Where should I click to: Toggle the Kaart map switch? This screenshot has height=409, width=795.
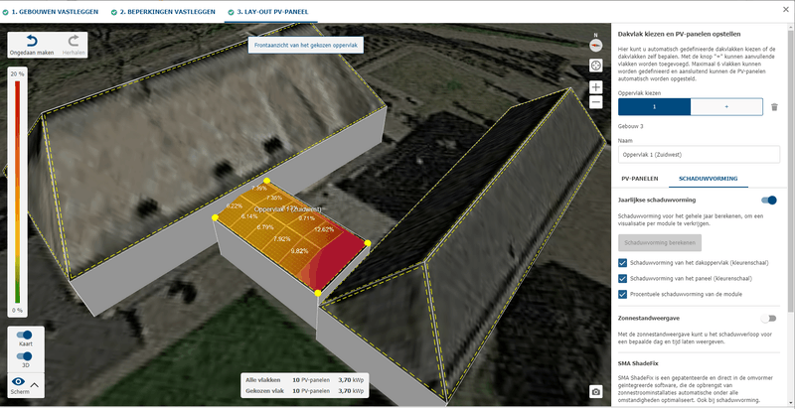click(24, 335)
